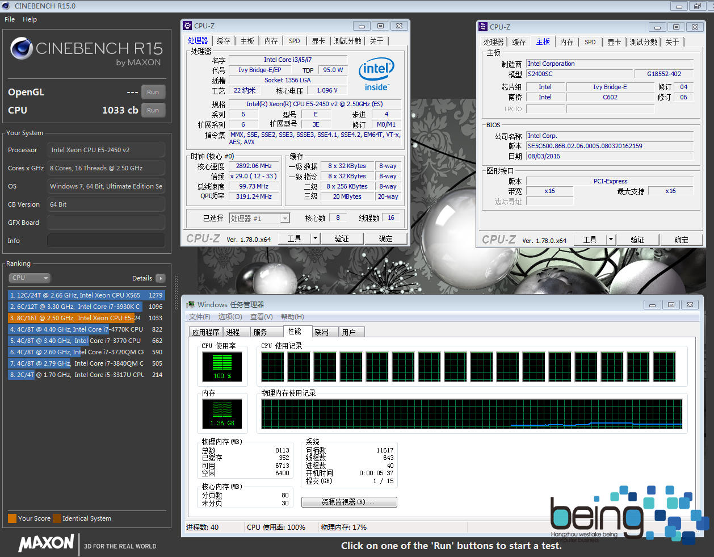Click 验证 button in left CPU-Z
Viewport: 714px width, 557px height.
coord(342,238)
